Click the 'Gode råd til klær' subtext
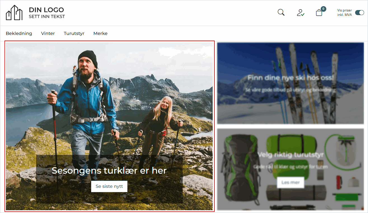The height and width of the screenshot is (213, 368). (290, 167)
